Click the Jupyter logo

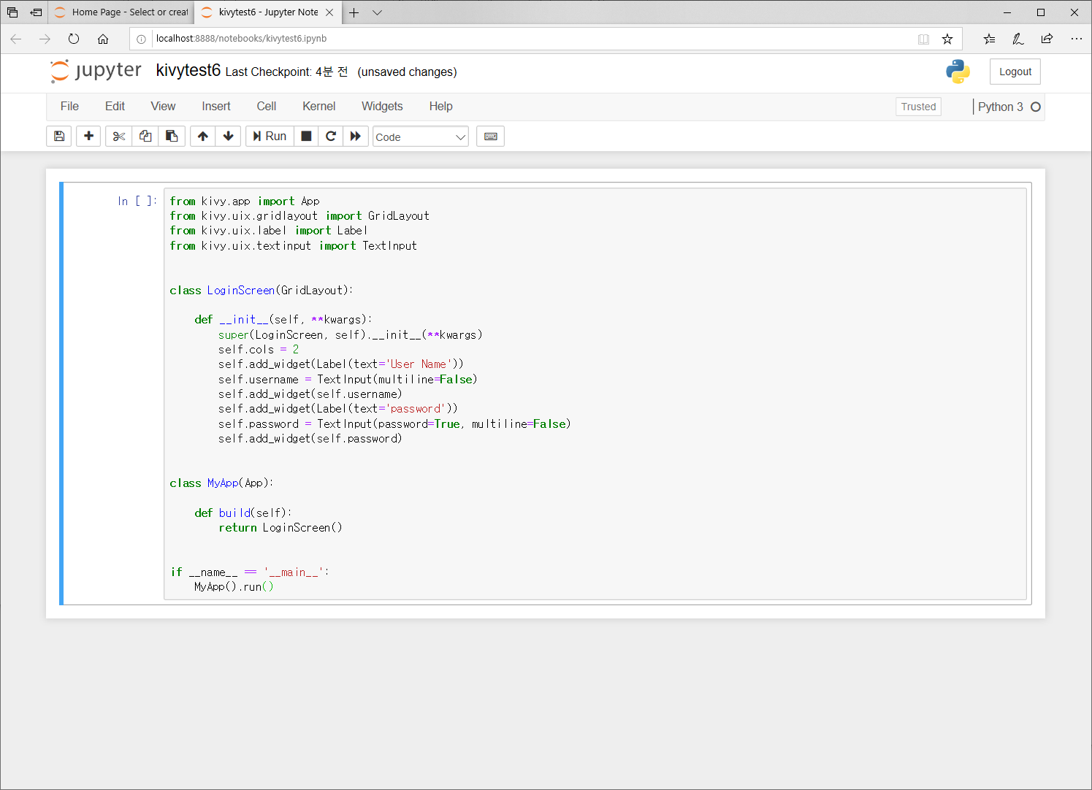tap(96, 71)
